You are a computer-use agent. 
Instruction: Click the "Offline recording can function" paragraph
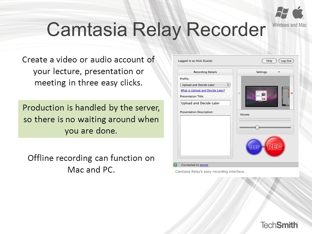(91, 164)
